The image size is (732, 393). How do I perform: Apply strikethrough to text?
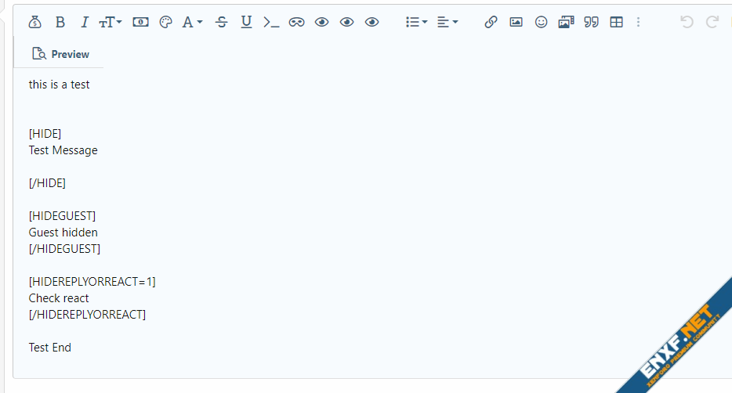222,22
